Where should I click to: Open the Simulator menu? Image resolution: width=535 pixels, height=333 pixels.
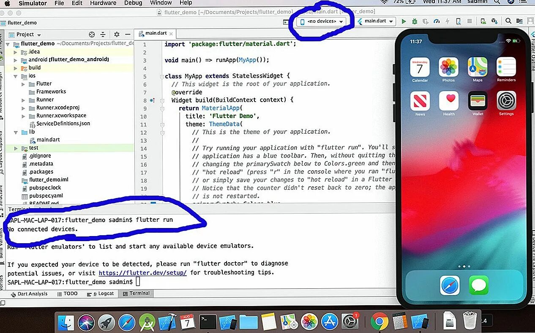(33, 3)
